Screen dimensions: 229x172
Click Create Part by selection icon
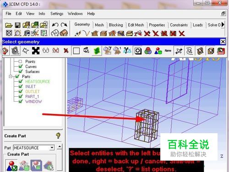tap(12, 166)
